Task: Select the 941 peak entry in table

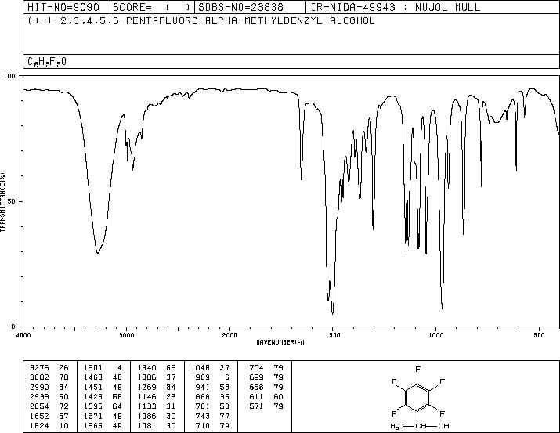Action: point(214,387)
